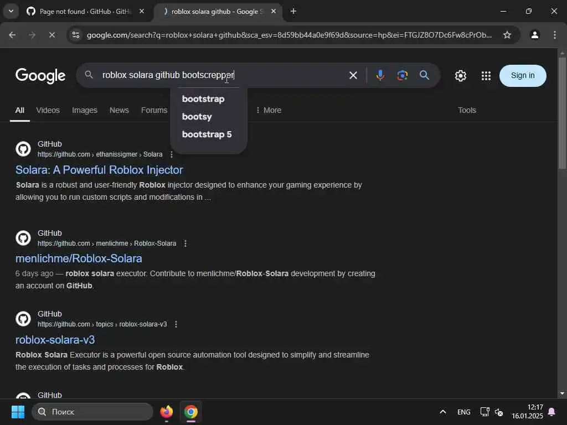The height and width of the screenshot is (425, 567).
Task: Open more options for menlichme Roblox-Solara result
Action: 185,243
